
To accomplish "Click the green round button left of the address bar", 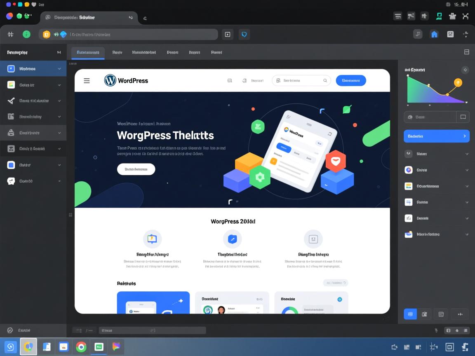I will (x=26, y=35).
